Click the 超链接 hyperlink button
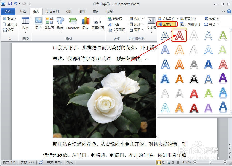This screenshot has height=166, width=232. 115,19
